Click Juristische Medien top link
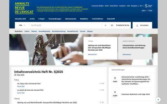167x104 pixels. click(97, 6)
